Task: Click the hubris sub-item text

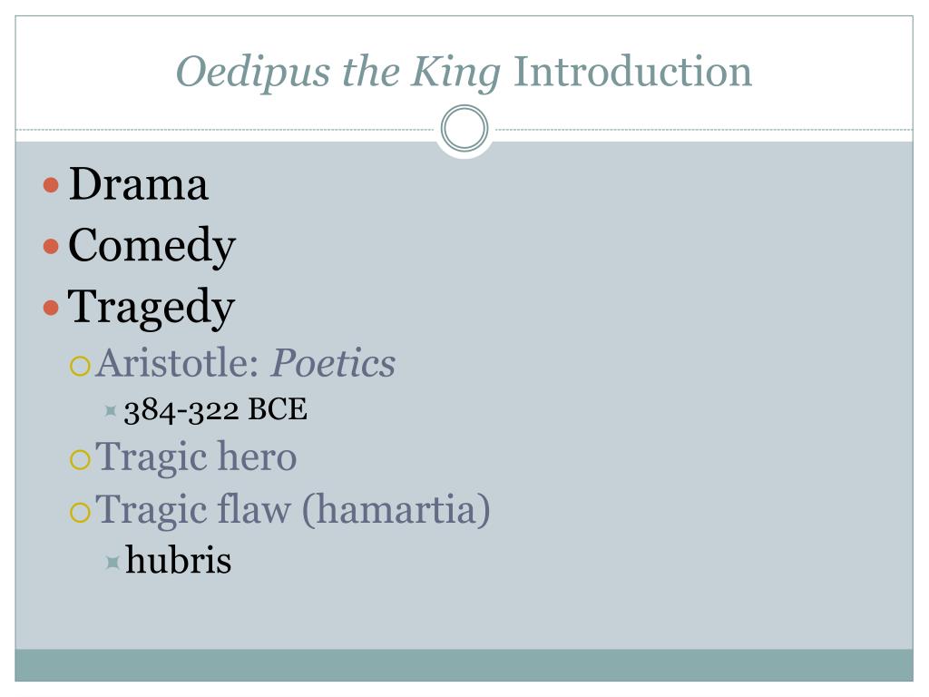Action: 179,560
